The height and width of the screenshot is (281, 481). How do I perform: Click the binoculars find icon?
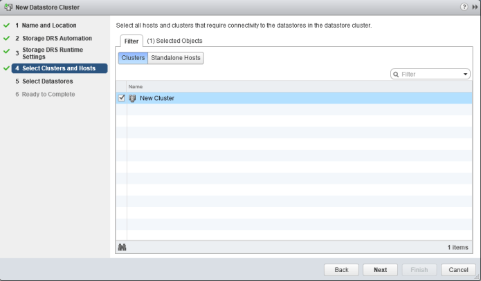point(122,246)
